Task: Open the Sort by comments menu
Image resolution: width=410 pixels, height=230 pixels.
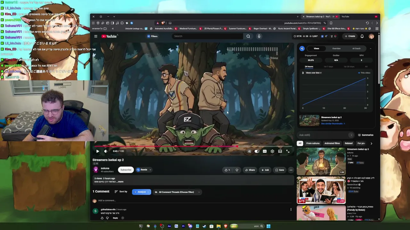Action: 121,192
